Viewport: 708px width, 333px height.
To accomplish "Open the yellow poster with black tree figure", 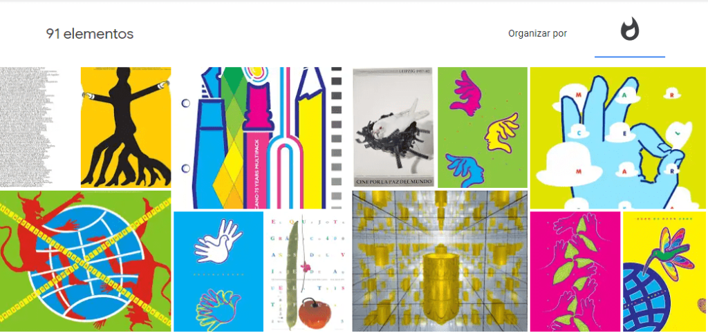I will pos(126,127).
